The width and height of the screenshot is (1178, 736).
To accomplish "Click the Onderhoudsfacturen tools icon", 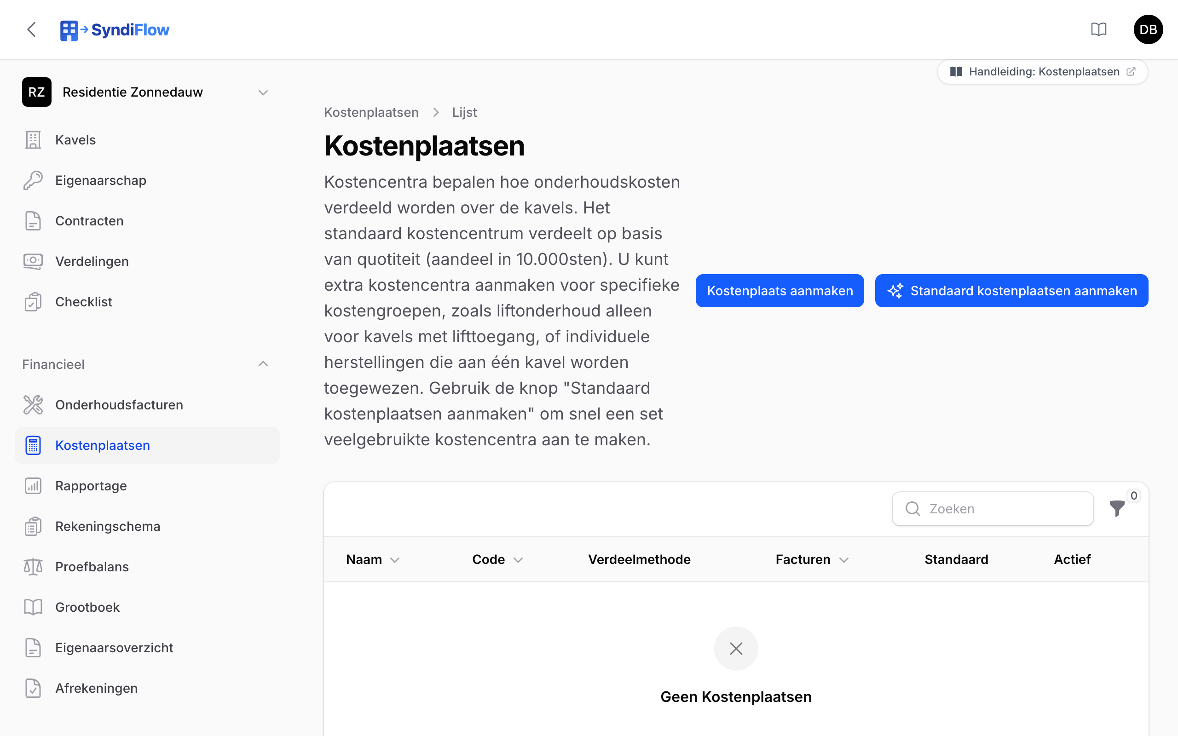I will (x=33, y=405).
